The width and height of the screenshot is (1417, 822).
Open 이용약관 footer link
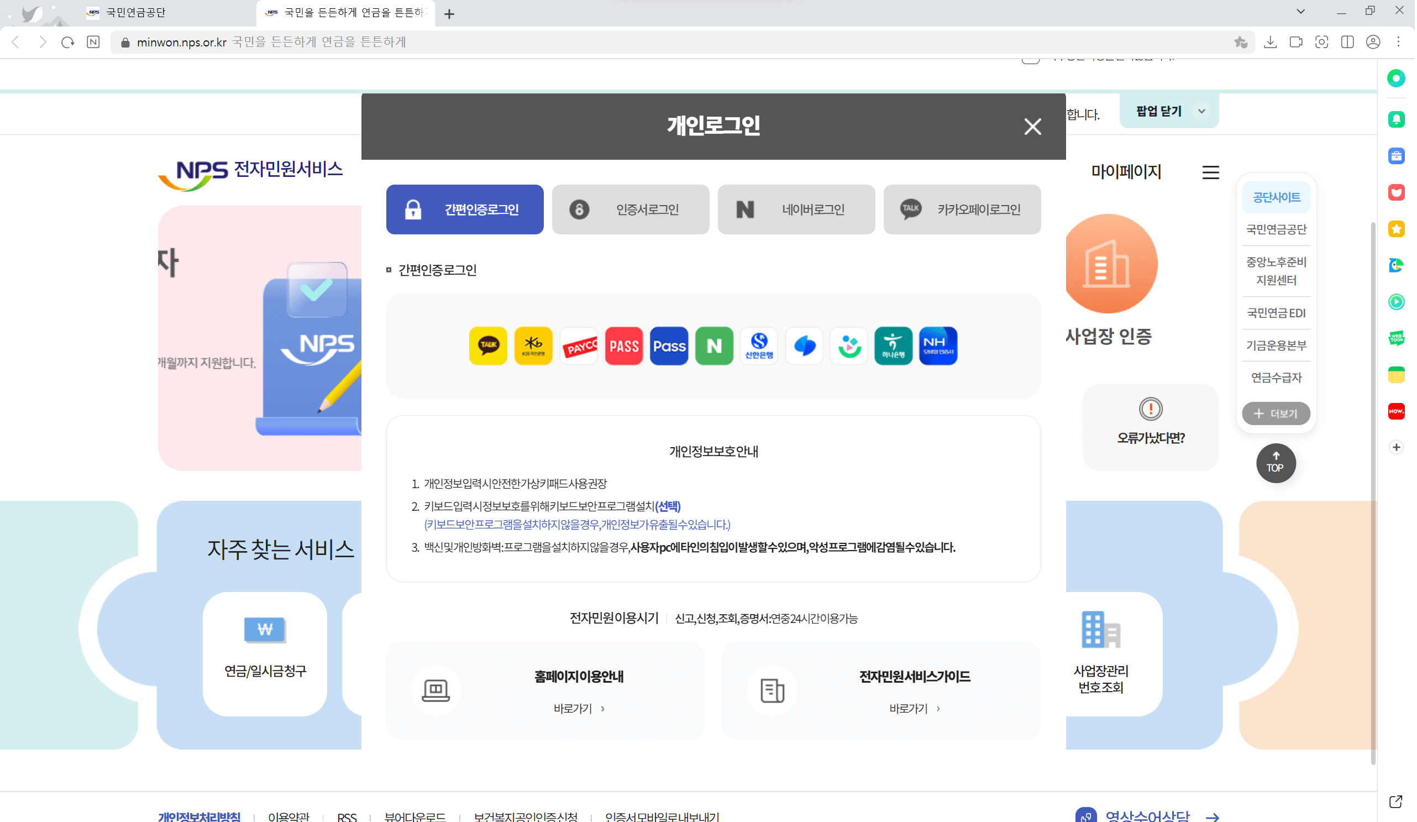pos(289,816)
